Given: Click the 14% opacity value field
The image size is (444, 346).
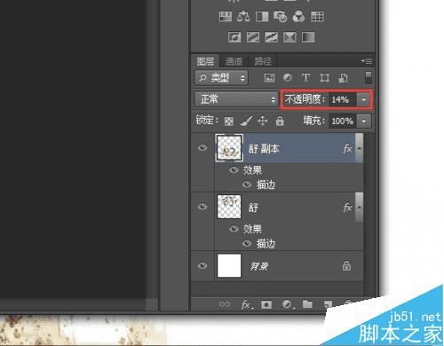Looking at the screenshot, I should click(x=342, y=99).
